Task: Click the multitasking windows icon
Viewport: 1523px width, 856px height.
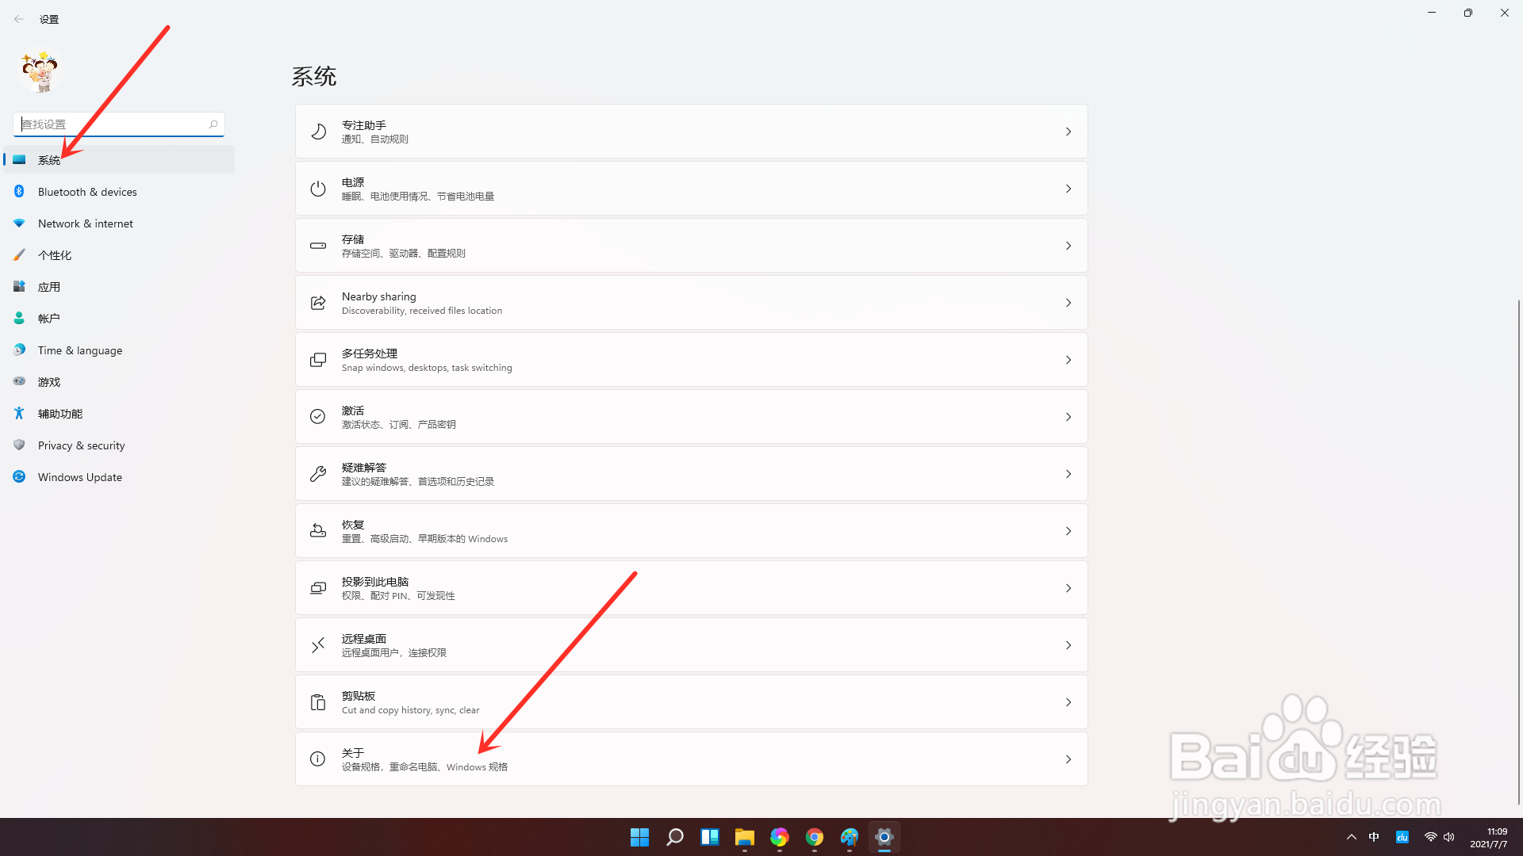Action: [318, 360]
